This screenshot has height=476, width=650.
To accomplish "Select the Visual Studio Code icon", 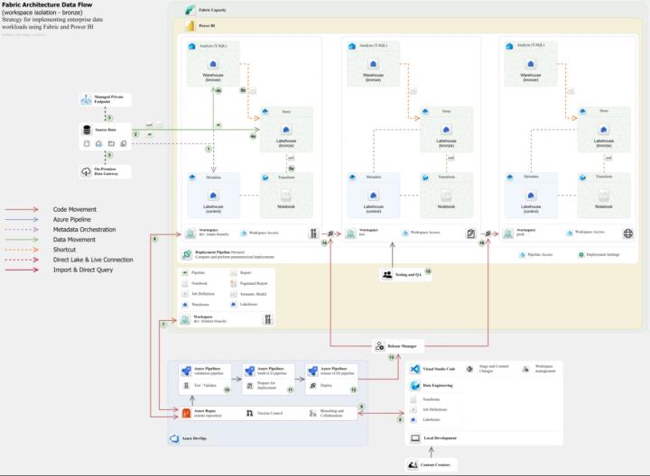I will 414,370.
